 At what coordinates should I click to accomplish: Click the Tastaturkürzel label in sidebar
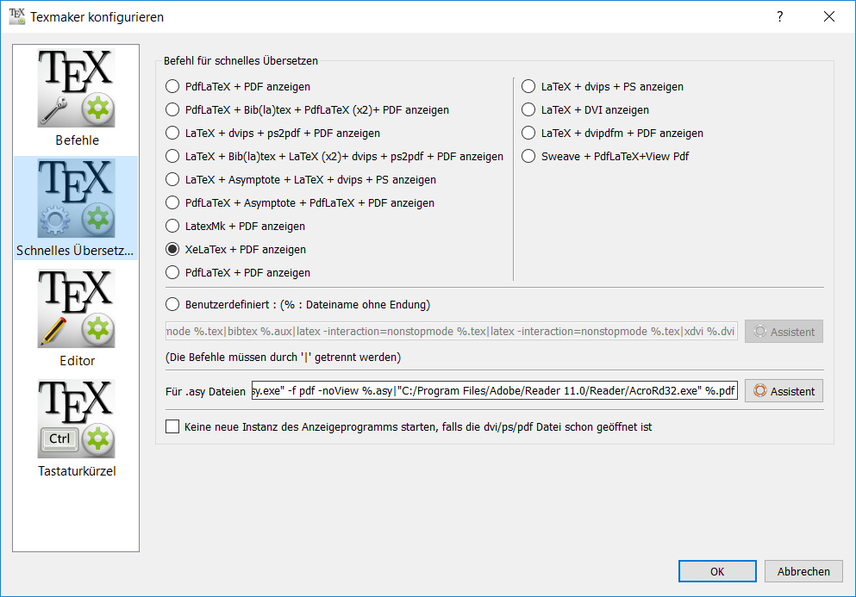77,471
